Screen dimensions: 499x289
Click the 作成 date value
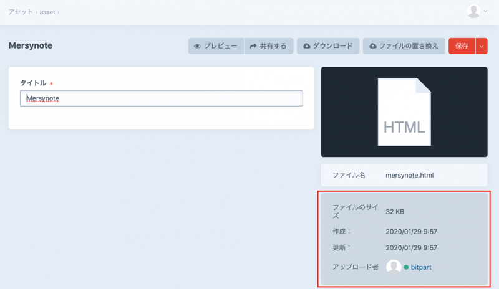pos(411,232)
